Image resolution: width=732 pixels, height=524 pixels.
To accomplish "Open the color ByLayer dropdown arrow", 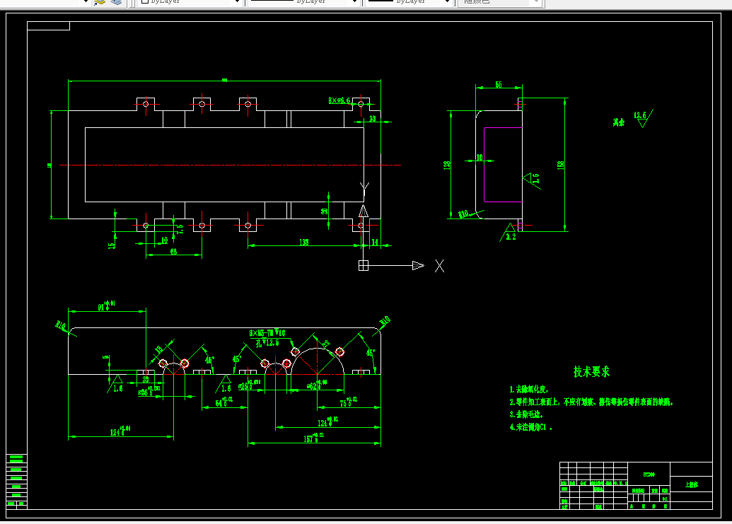I will click(x=237, y=2).
